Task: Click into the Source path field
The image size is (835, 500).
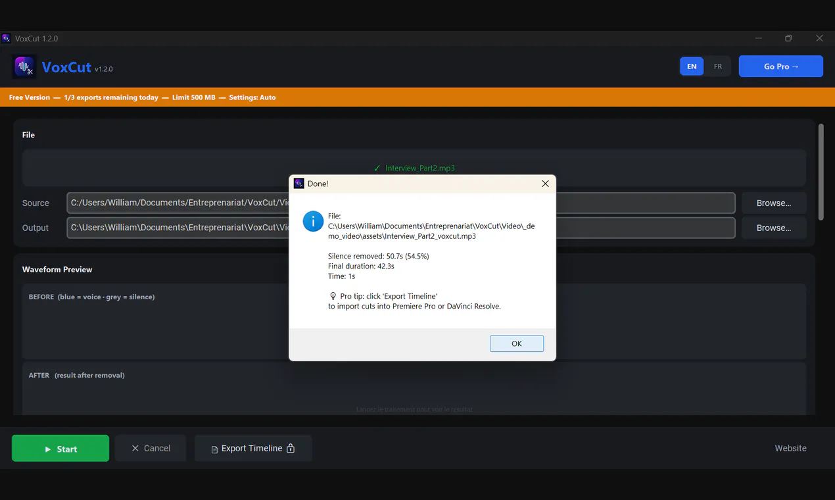Action: pyautogui.click(x=400, y=203)
